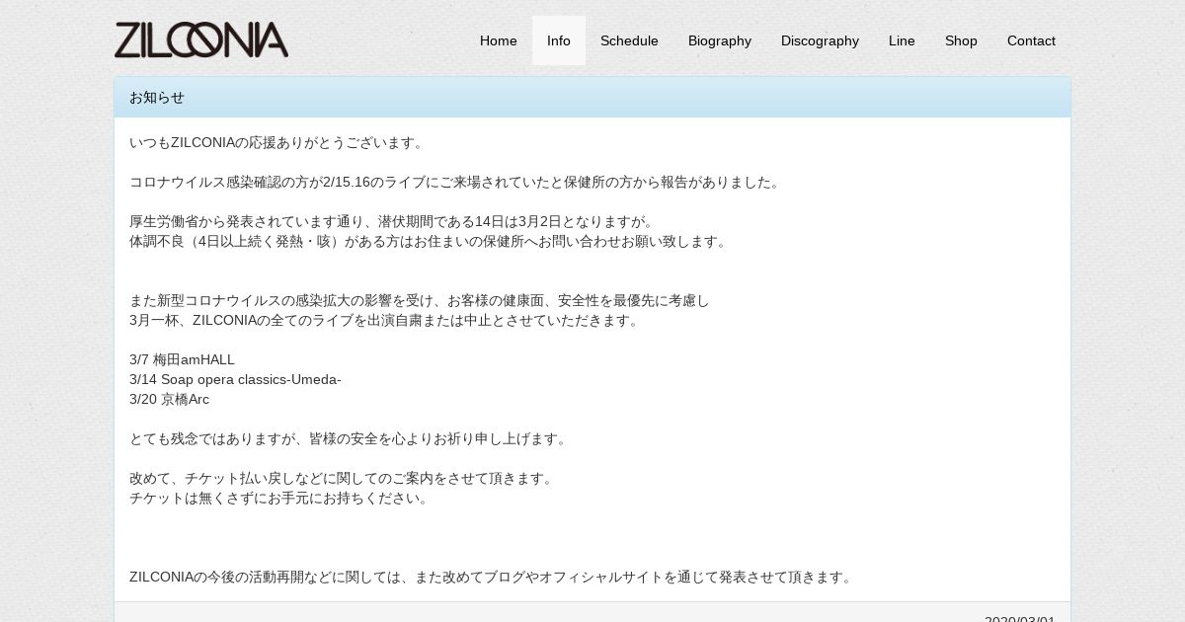Open the Contact page
Screen dimensions: 1185x622
click(x=1031, y=40)
